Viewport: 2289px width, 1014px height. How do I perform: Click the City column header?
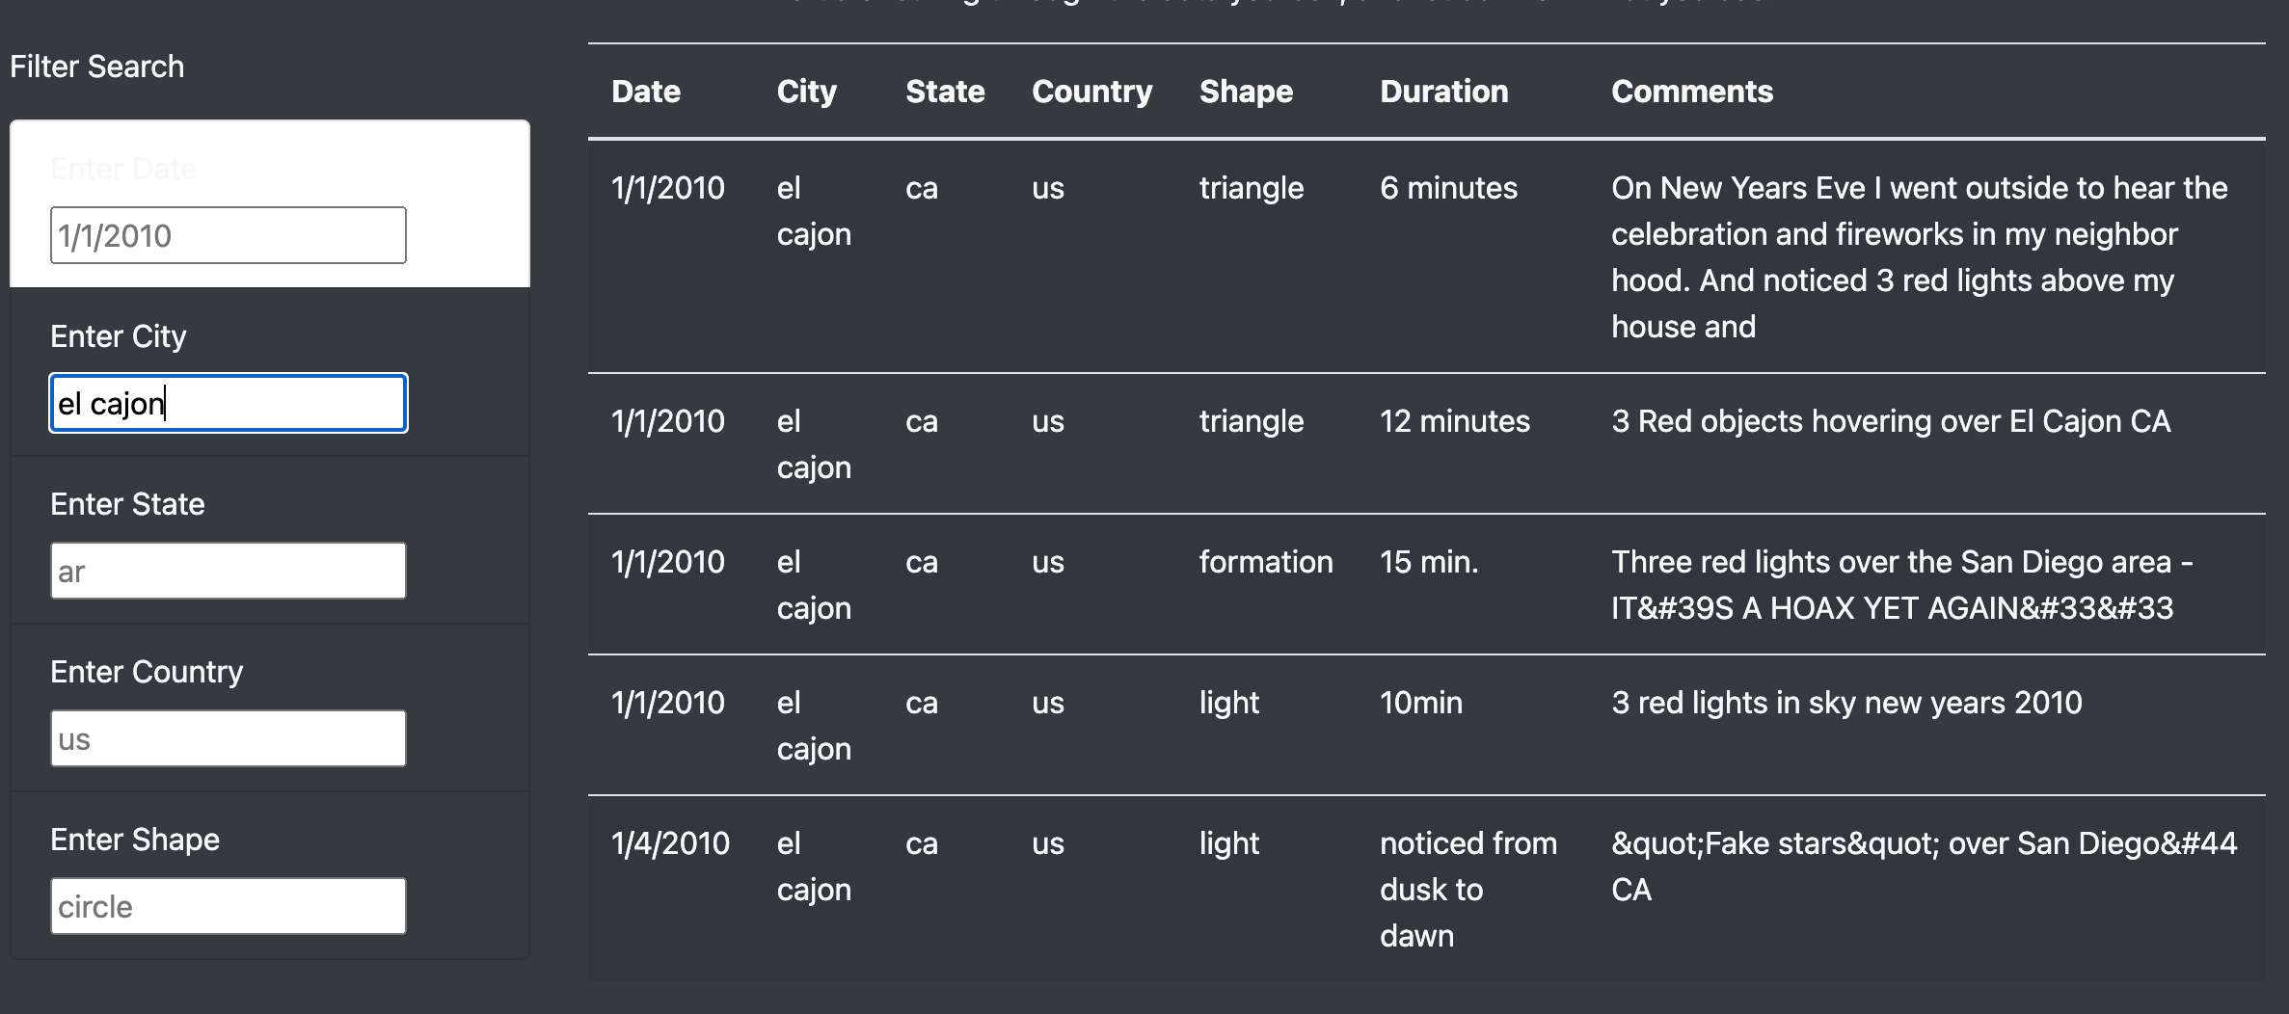click(x=807, y=91)
